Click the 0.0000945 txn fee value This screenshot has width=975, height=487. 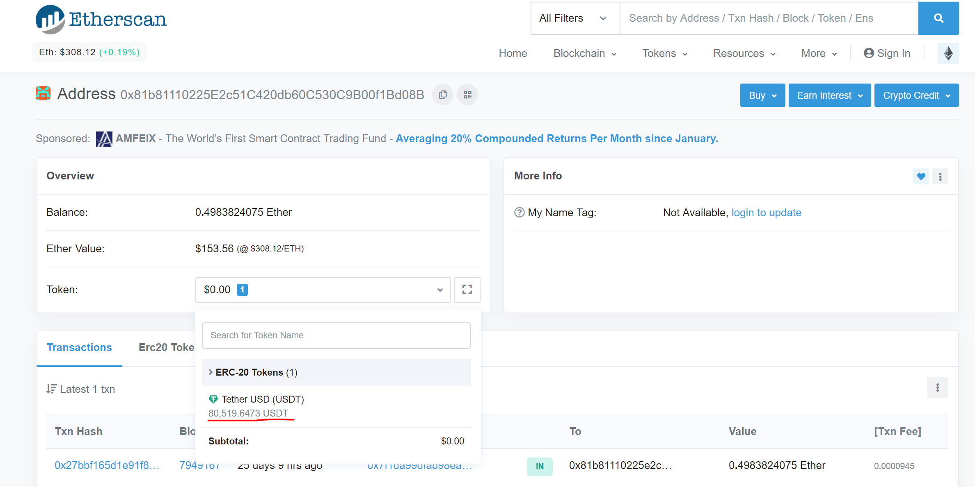pyautogui.click(x=894, y=466)
